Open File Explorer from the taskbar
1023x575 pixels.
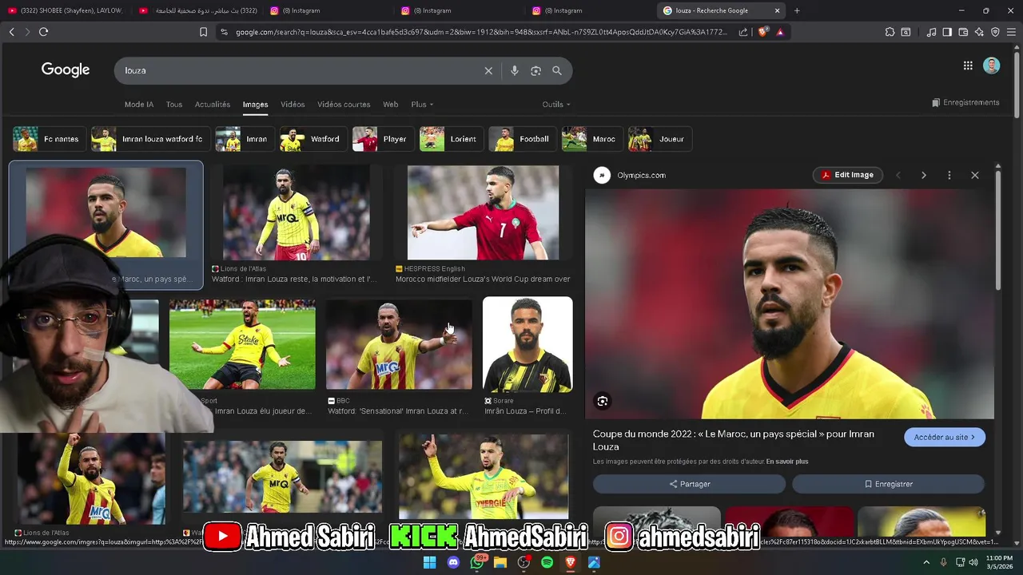[x=500, y=562]
